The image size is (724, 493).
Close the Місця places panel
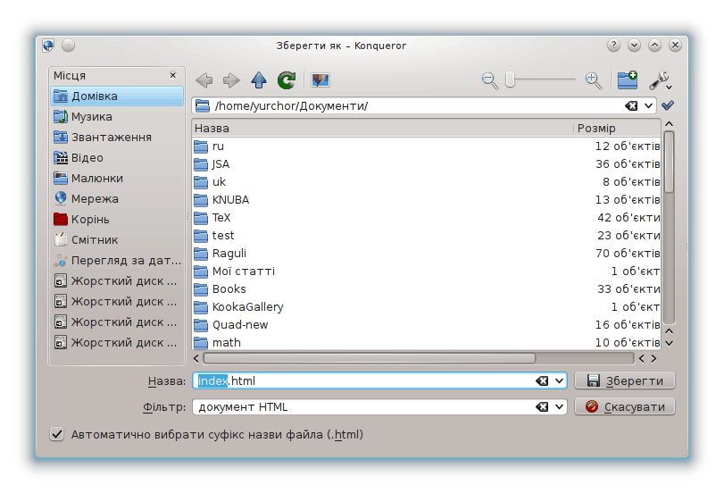pyautogui.click(x=173, y=76)
